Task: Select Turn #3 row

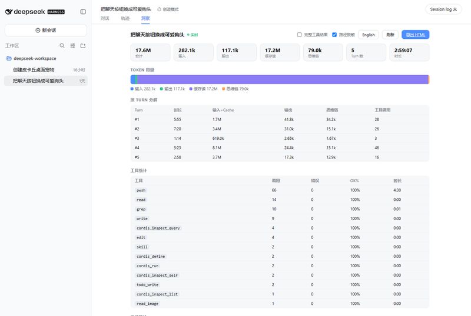Action: pyautogui.click(x=280, y=138)
